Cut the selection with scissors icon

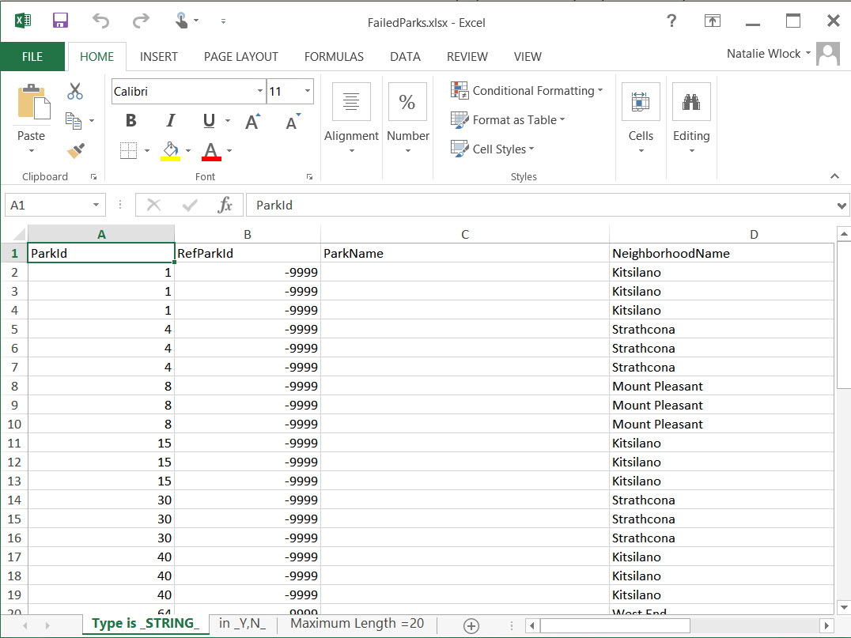tap(74, 92)
